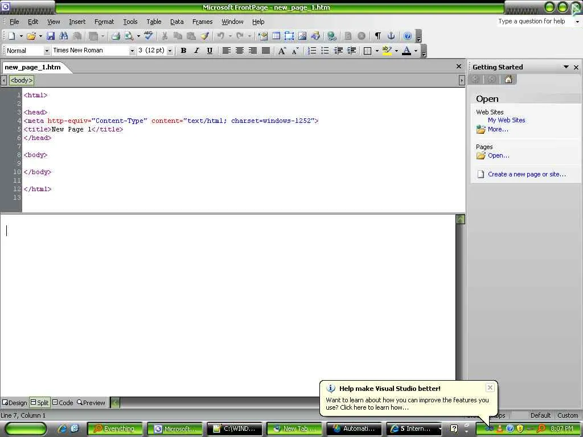Viewport: 583px width, 437px height.
Task: Open the File menu
Action: [14, 22]
